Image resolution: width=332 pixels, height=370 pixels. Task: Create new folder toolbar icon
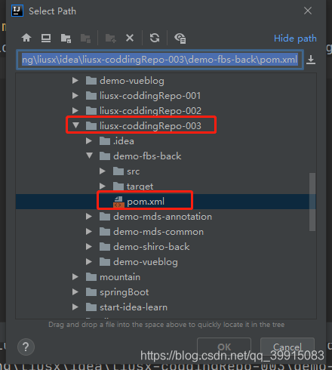pos(110,39)
